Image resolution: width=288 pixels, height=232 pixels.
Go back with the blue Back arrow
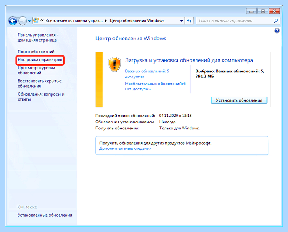coord(13,21)
